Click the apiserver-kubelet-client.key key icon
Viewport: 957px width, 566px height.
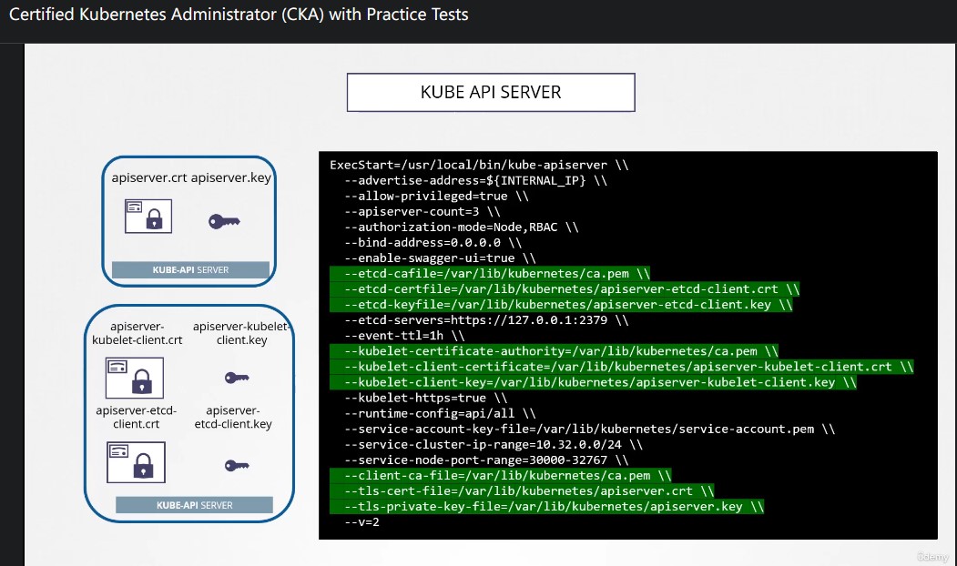tap(237, 379)
